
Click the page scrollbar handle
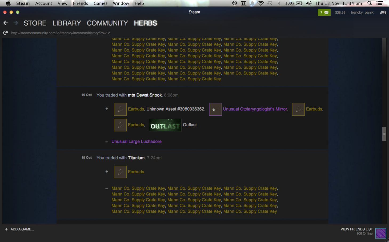pyautogui.click(x=384, y=134)
